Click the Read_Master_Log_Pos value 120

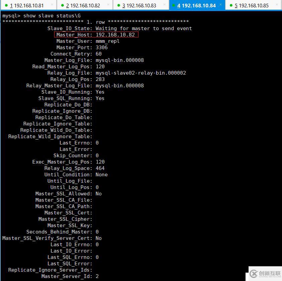coord(100,67)
